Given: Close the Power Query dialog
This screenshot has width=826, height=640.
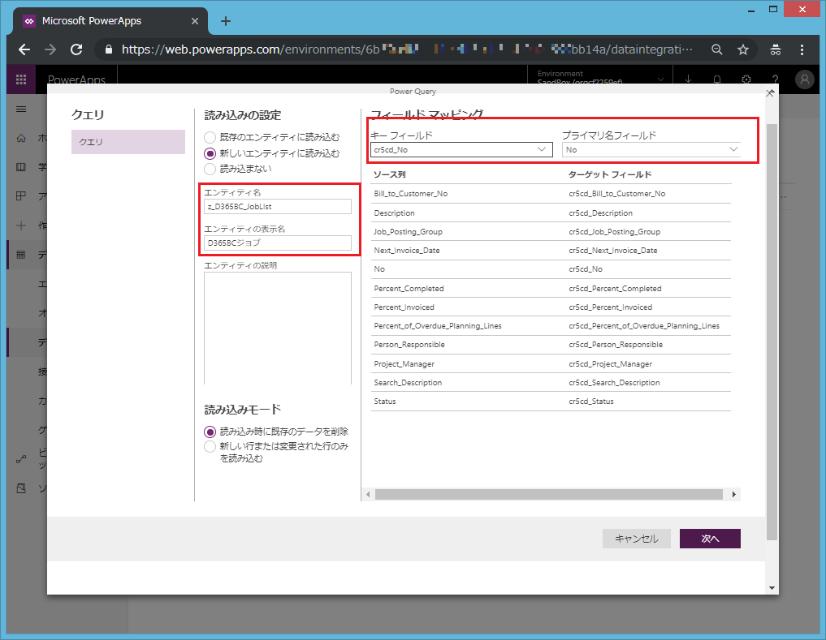Looking at the screenshot, I should (770, 93).
